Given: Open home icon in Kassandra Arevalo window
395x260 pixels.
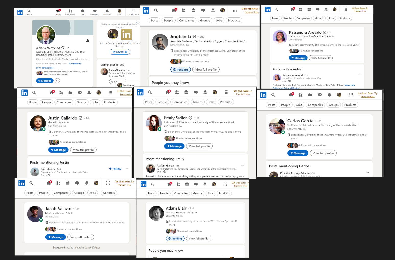Looking at the screenshot, I should coord(292,9).
